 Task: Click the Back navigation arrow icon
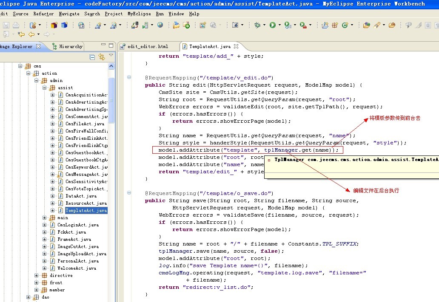31,34
